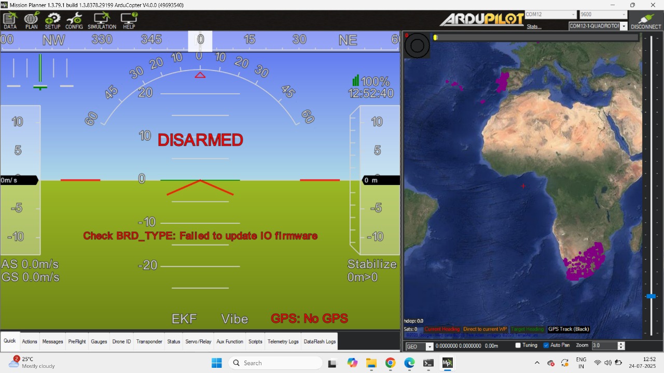Open the SETUP hardware configuration icon
The width and height of the screenshot is (664, 373).
[x=52, y=21]
